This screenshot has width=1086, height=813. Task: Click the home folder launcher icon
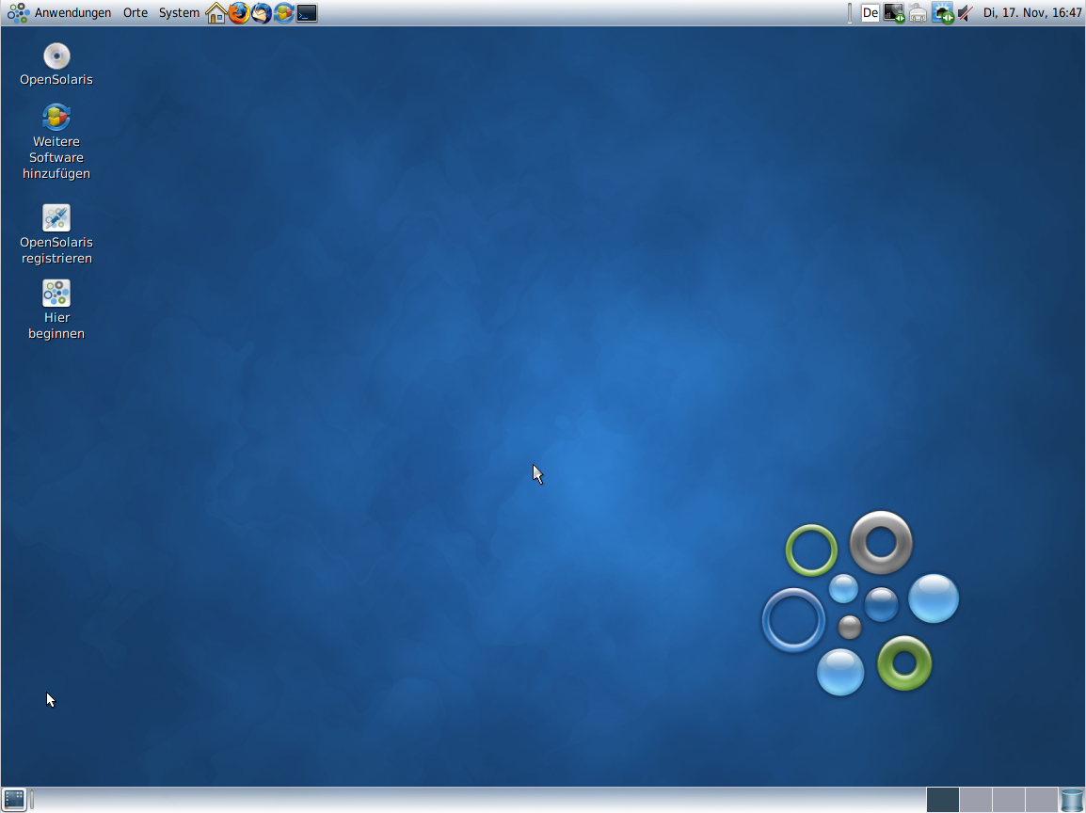pos(216,13)
